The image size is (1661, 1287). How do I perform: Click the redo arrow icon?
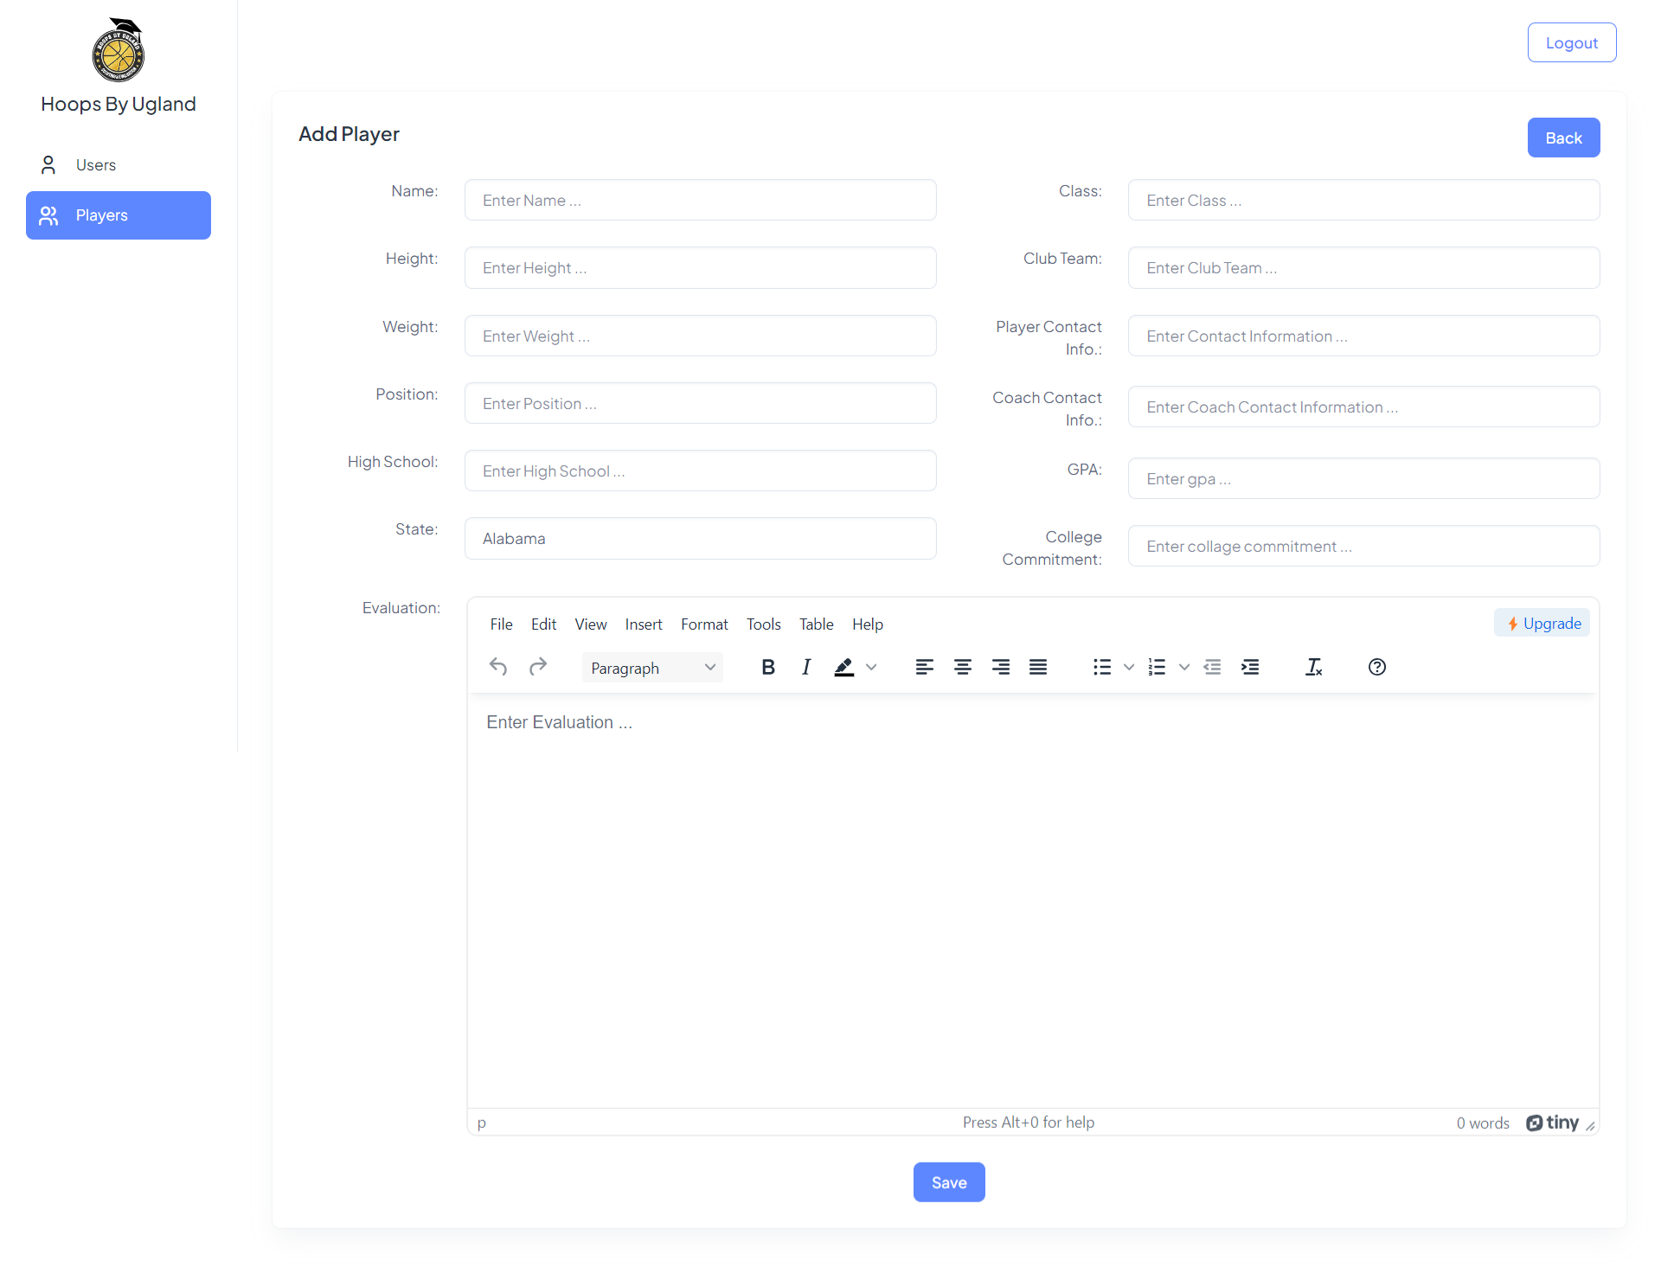point(538,667)
